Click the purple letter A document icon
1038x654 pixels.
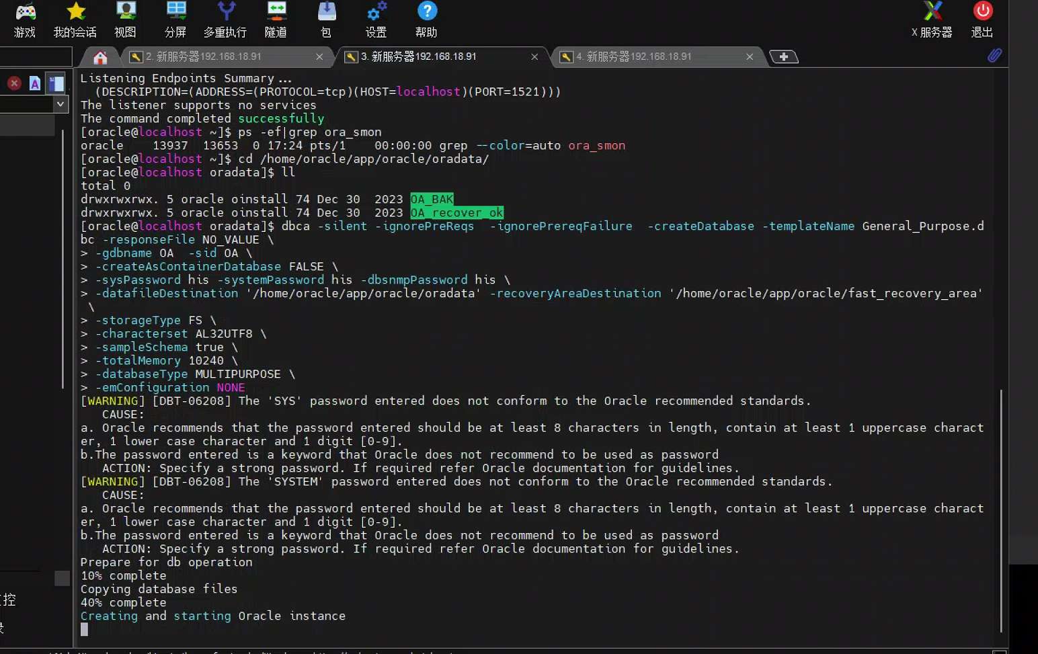35,83
